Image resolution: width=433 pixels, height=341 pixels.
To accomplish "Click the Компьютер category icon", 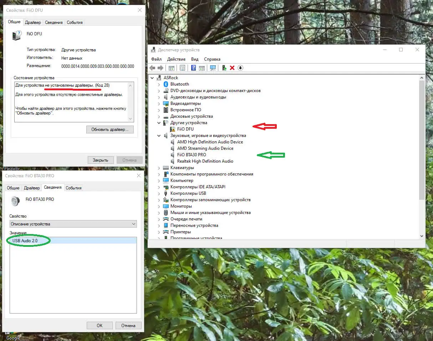I will (166, 180).
